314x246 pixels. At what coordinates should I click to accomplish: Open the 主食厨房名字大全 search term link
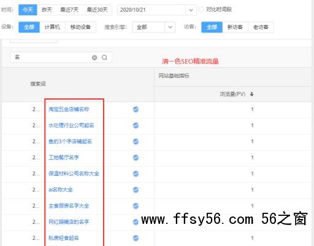coord(69,206)
